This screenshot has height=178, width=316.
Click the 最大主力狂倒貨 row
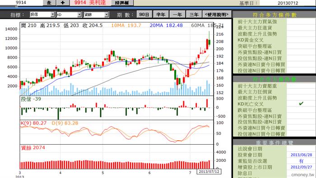click(x=274, y=92)
